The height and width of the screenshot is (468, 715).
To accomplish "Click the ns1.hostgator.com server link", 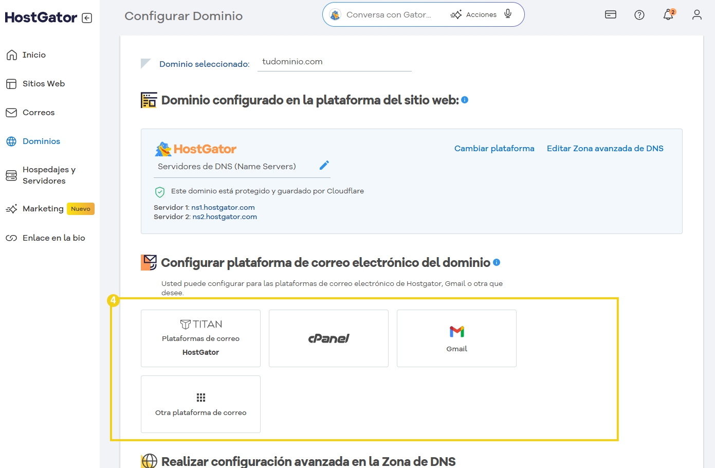I will click(x=223, y=207).
